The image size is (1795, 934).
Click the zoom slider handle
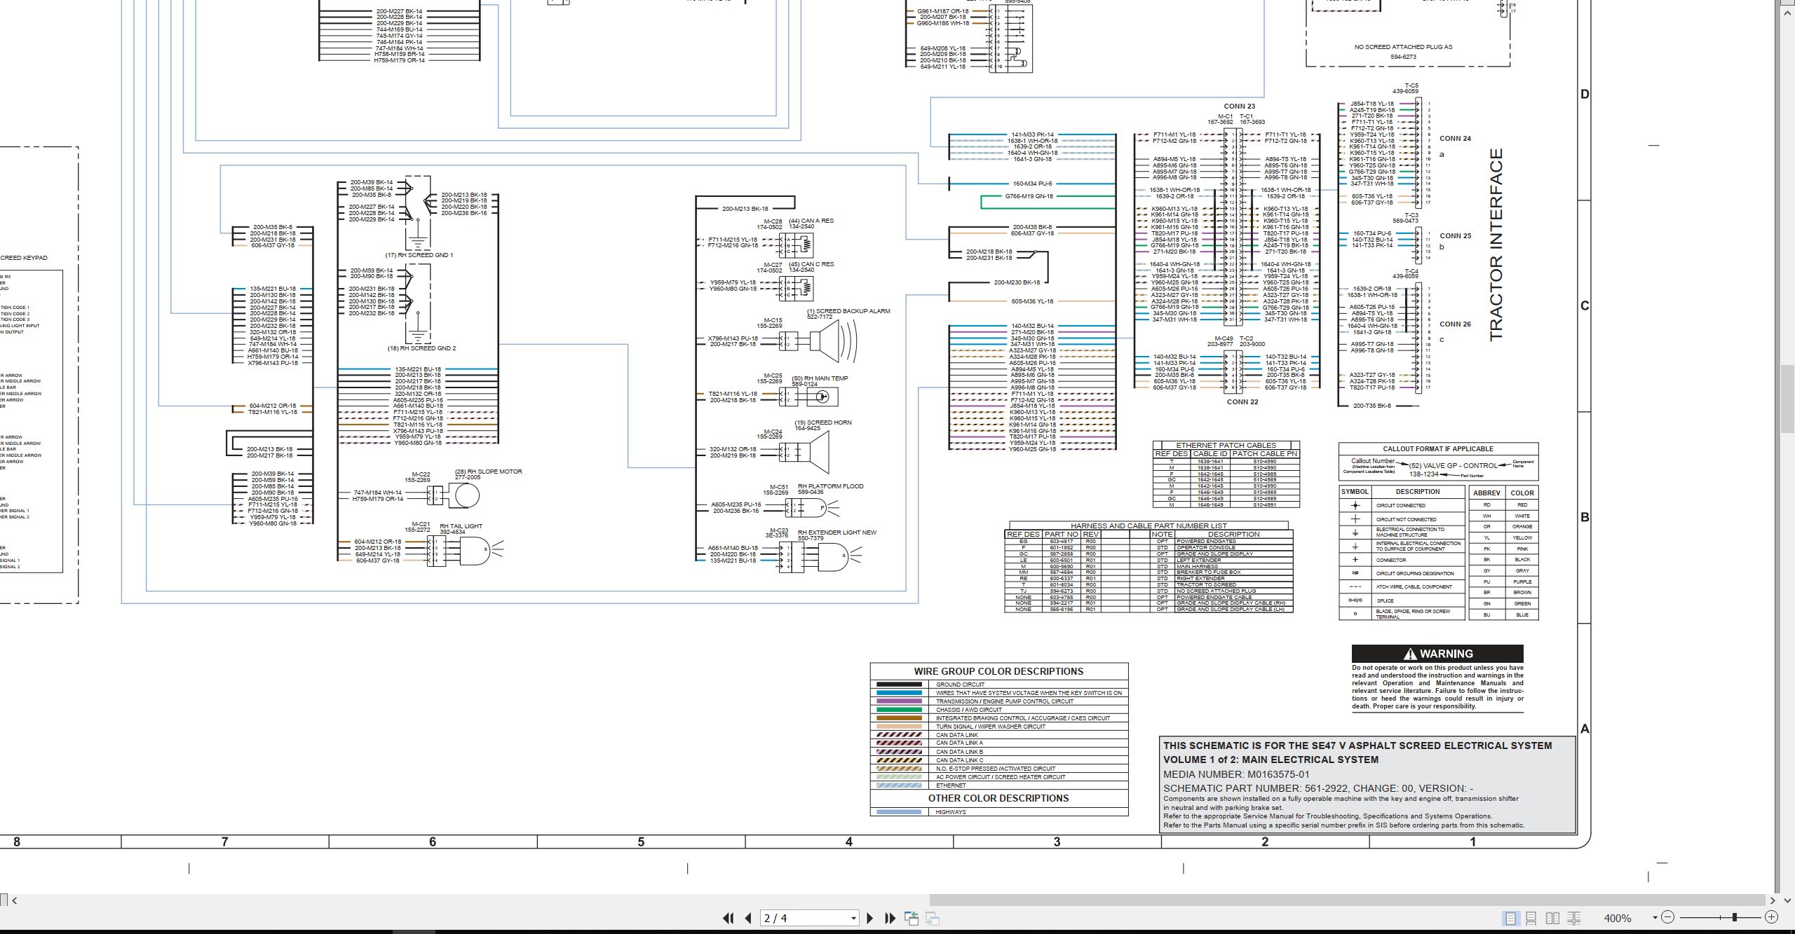(1735, 917)
